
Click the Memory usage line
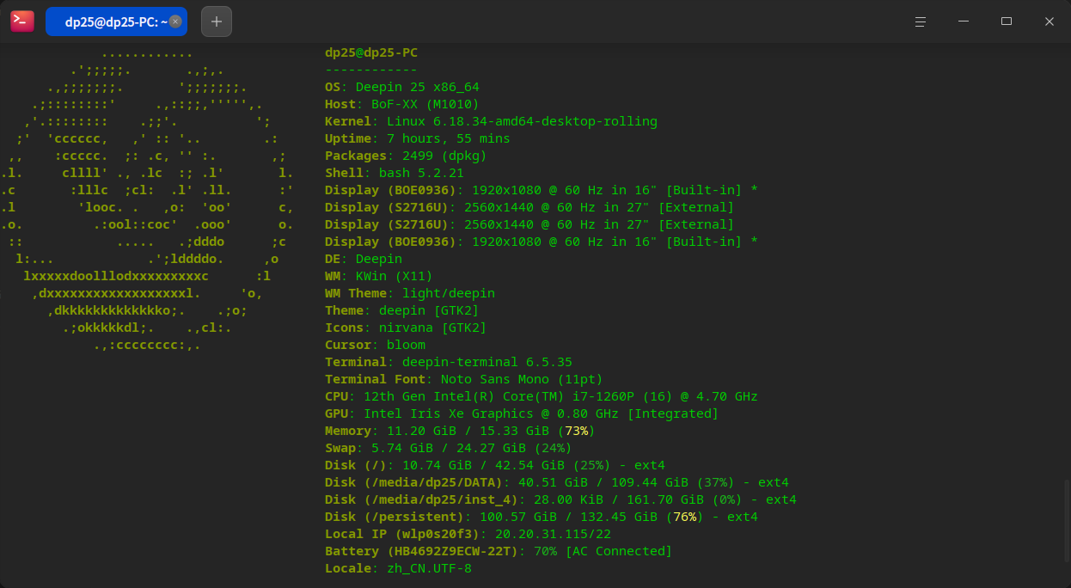[x=460, y=431]
